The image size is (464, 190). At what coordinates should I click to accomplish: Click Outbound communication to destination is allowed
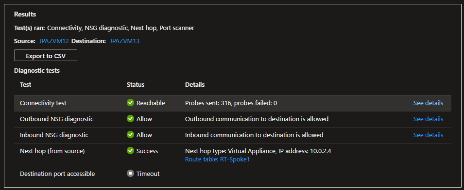point(257,119)
